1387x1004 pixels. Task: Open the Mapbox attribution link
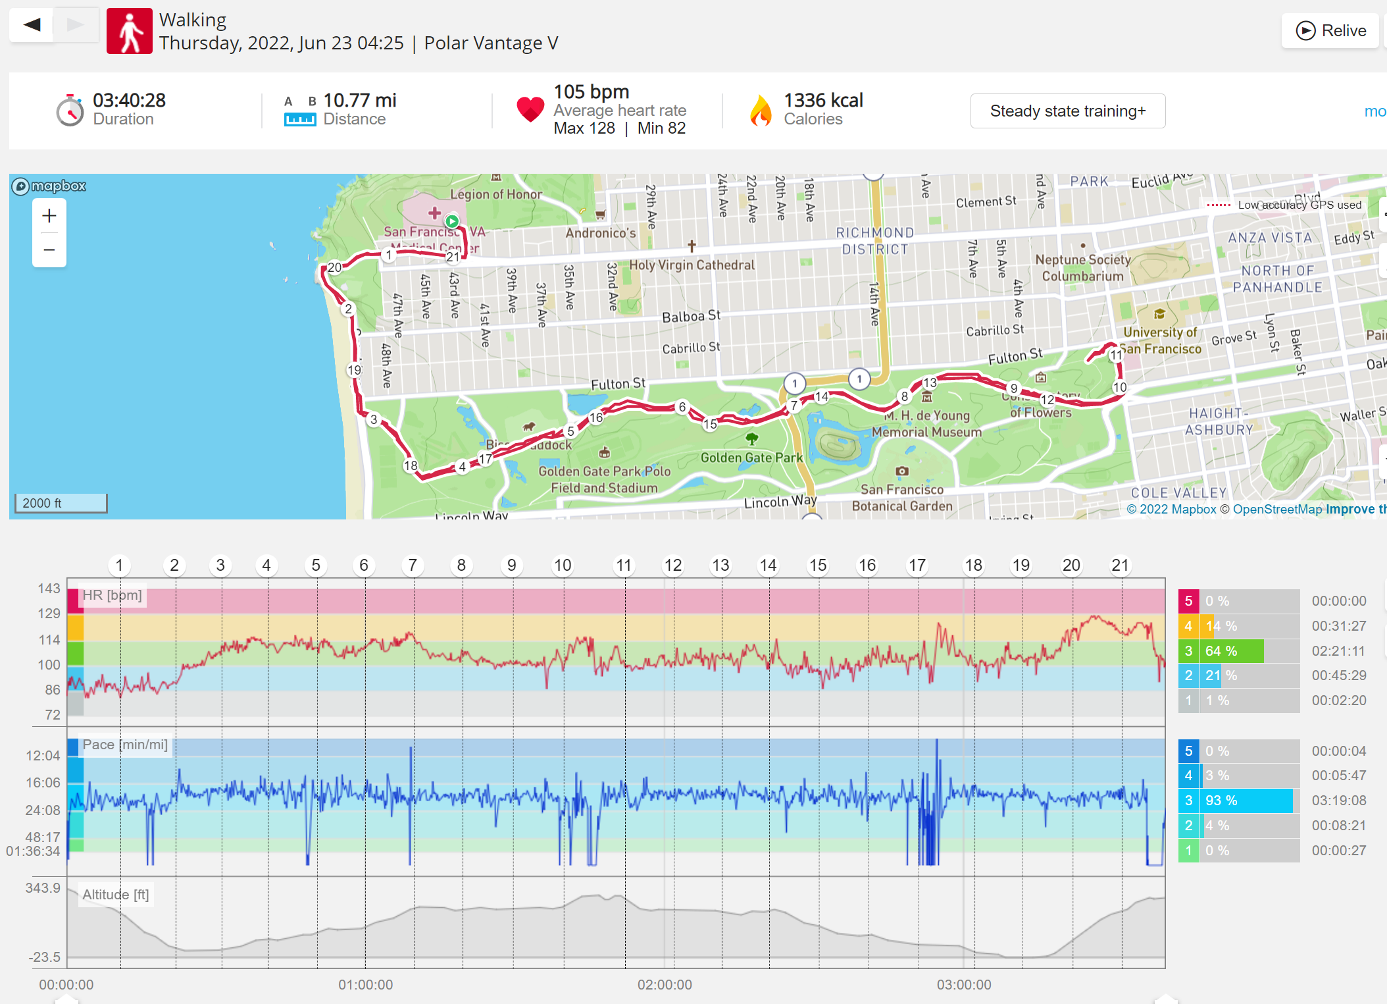[x=1171, y=509]
